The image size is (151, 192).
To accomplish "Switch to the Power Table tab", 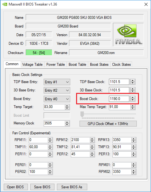I will (55, 65).
